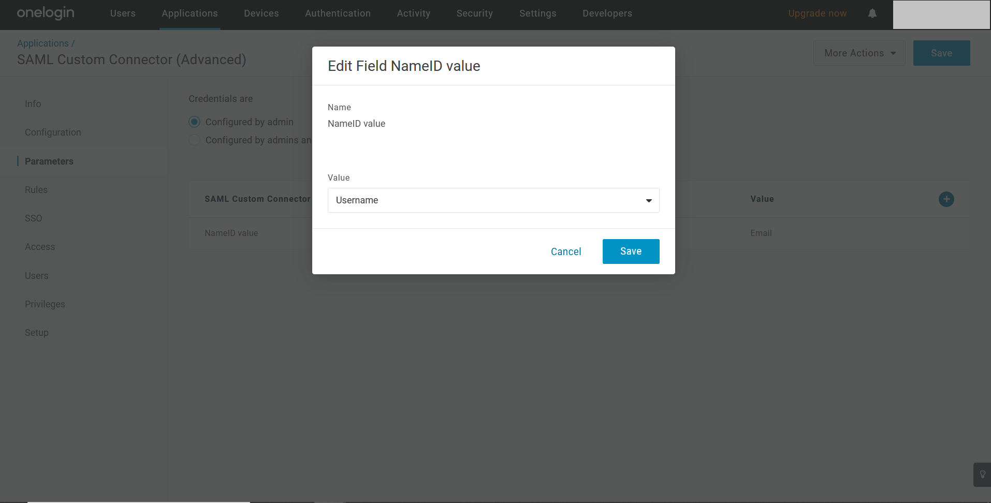This screenshot has width=991, height=503.
Task: Open the Developers menu
Action: 607,13
